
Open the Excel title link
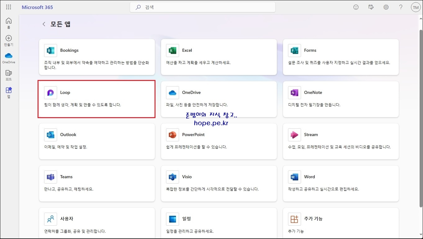pyautogui.click(x=187, y=50)
